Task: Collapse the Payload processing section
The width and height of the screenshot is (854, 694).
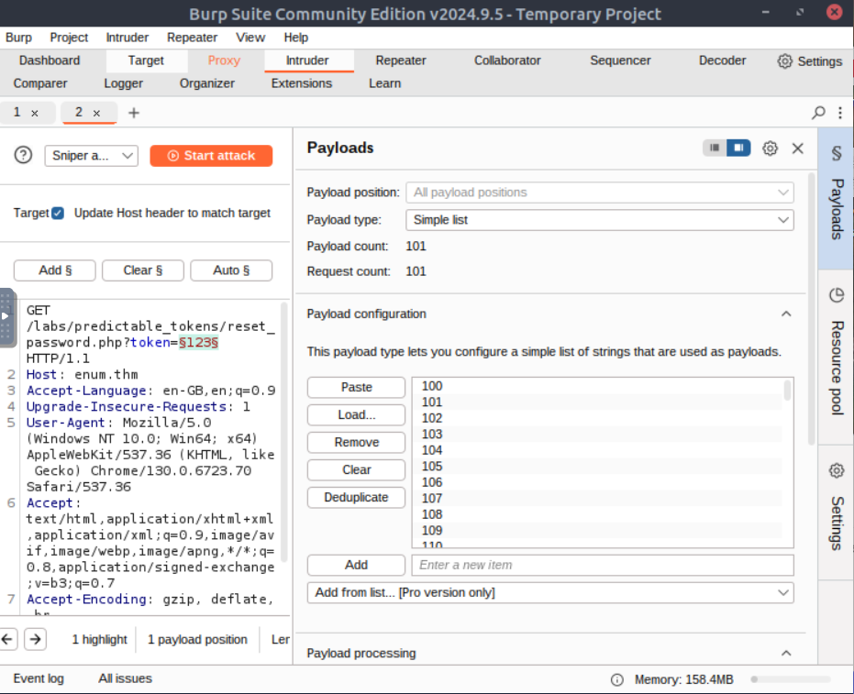Action: (786, 653)
